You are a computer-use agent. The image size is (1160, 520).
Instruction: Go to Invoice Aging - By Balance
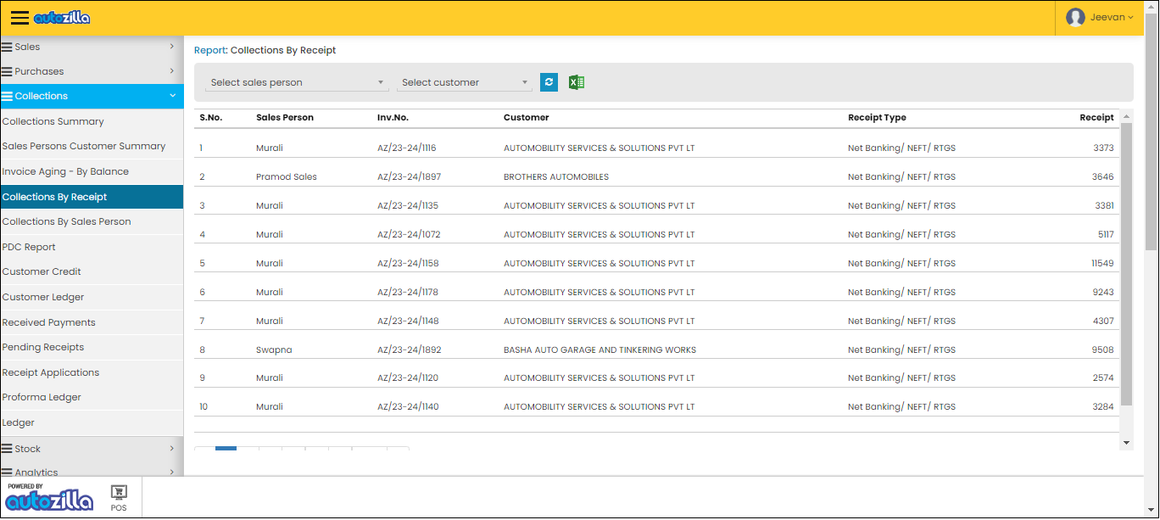[92, 171]
